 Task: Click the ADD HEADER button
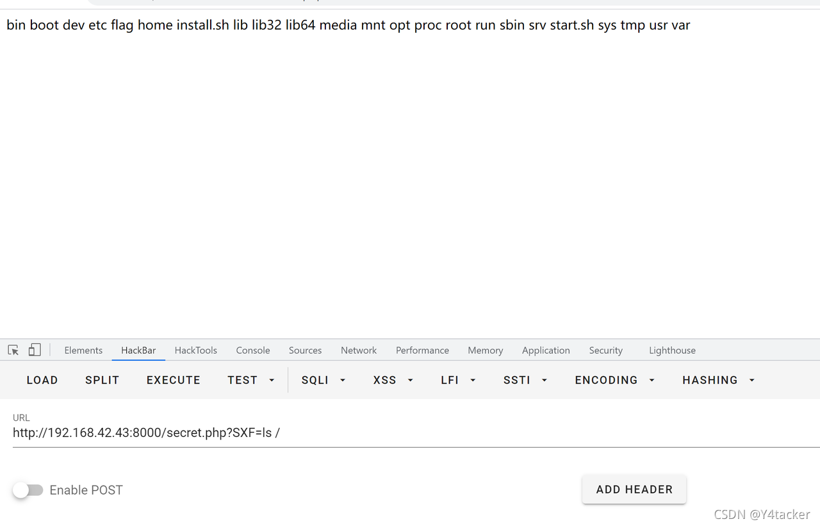pyautogui.click(x=634, y=489)
